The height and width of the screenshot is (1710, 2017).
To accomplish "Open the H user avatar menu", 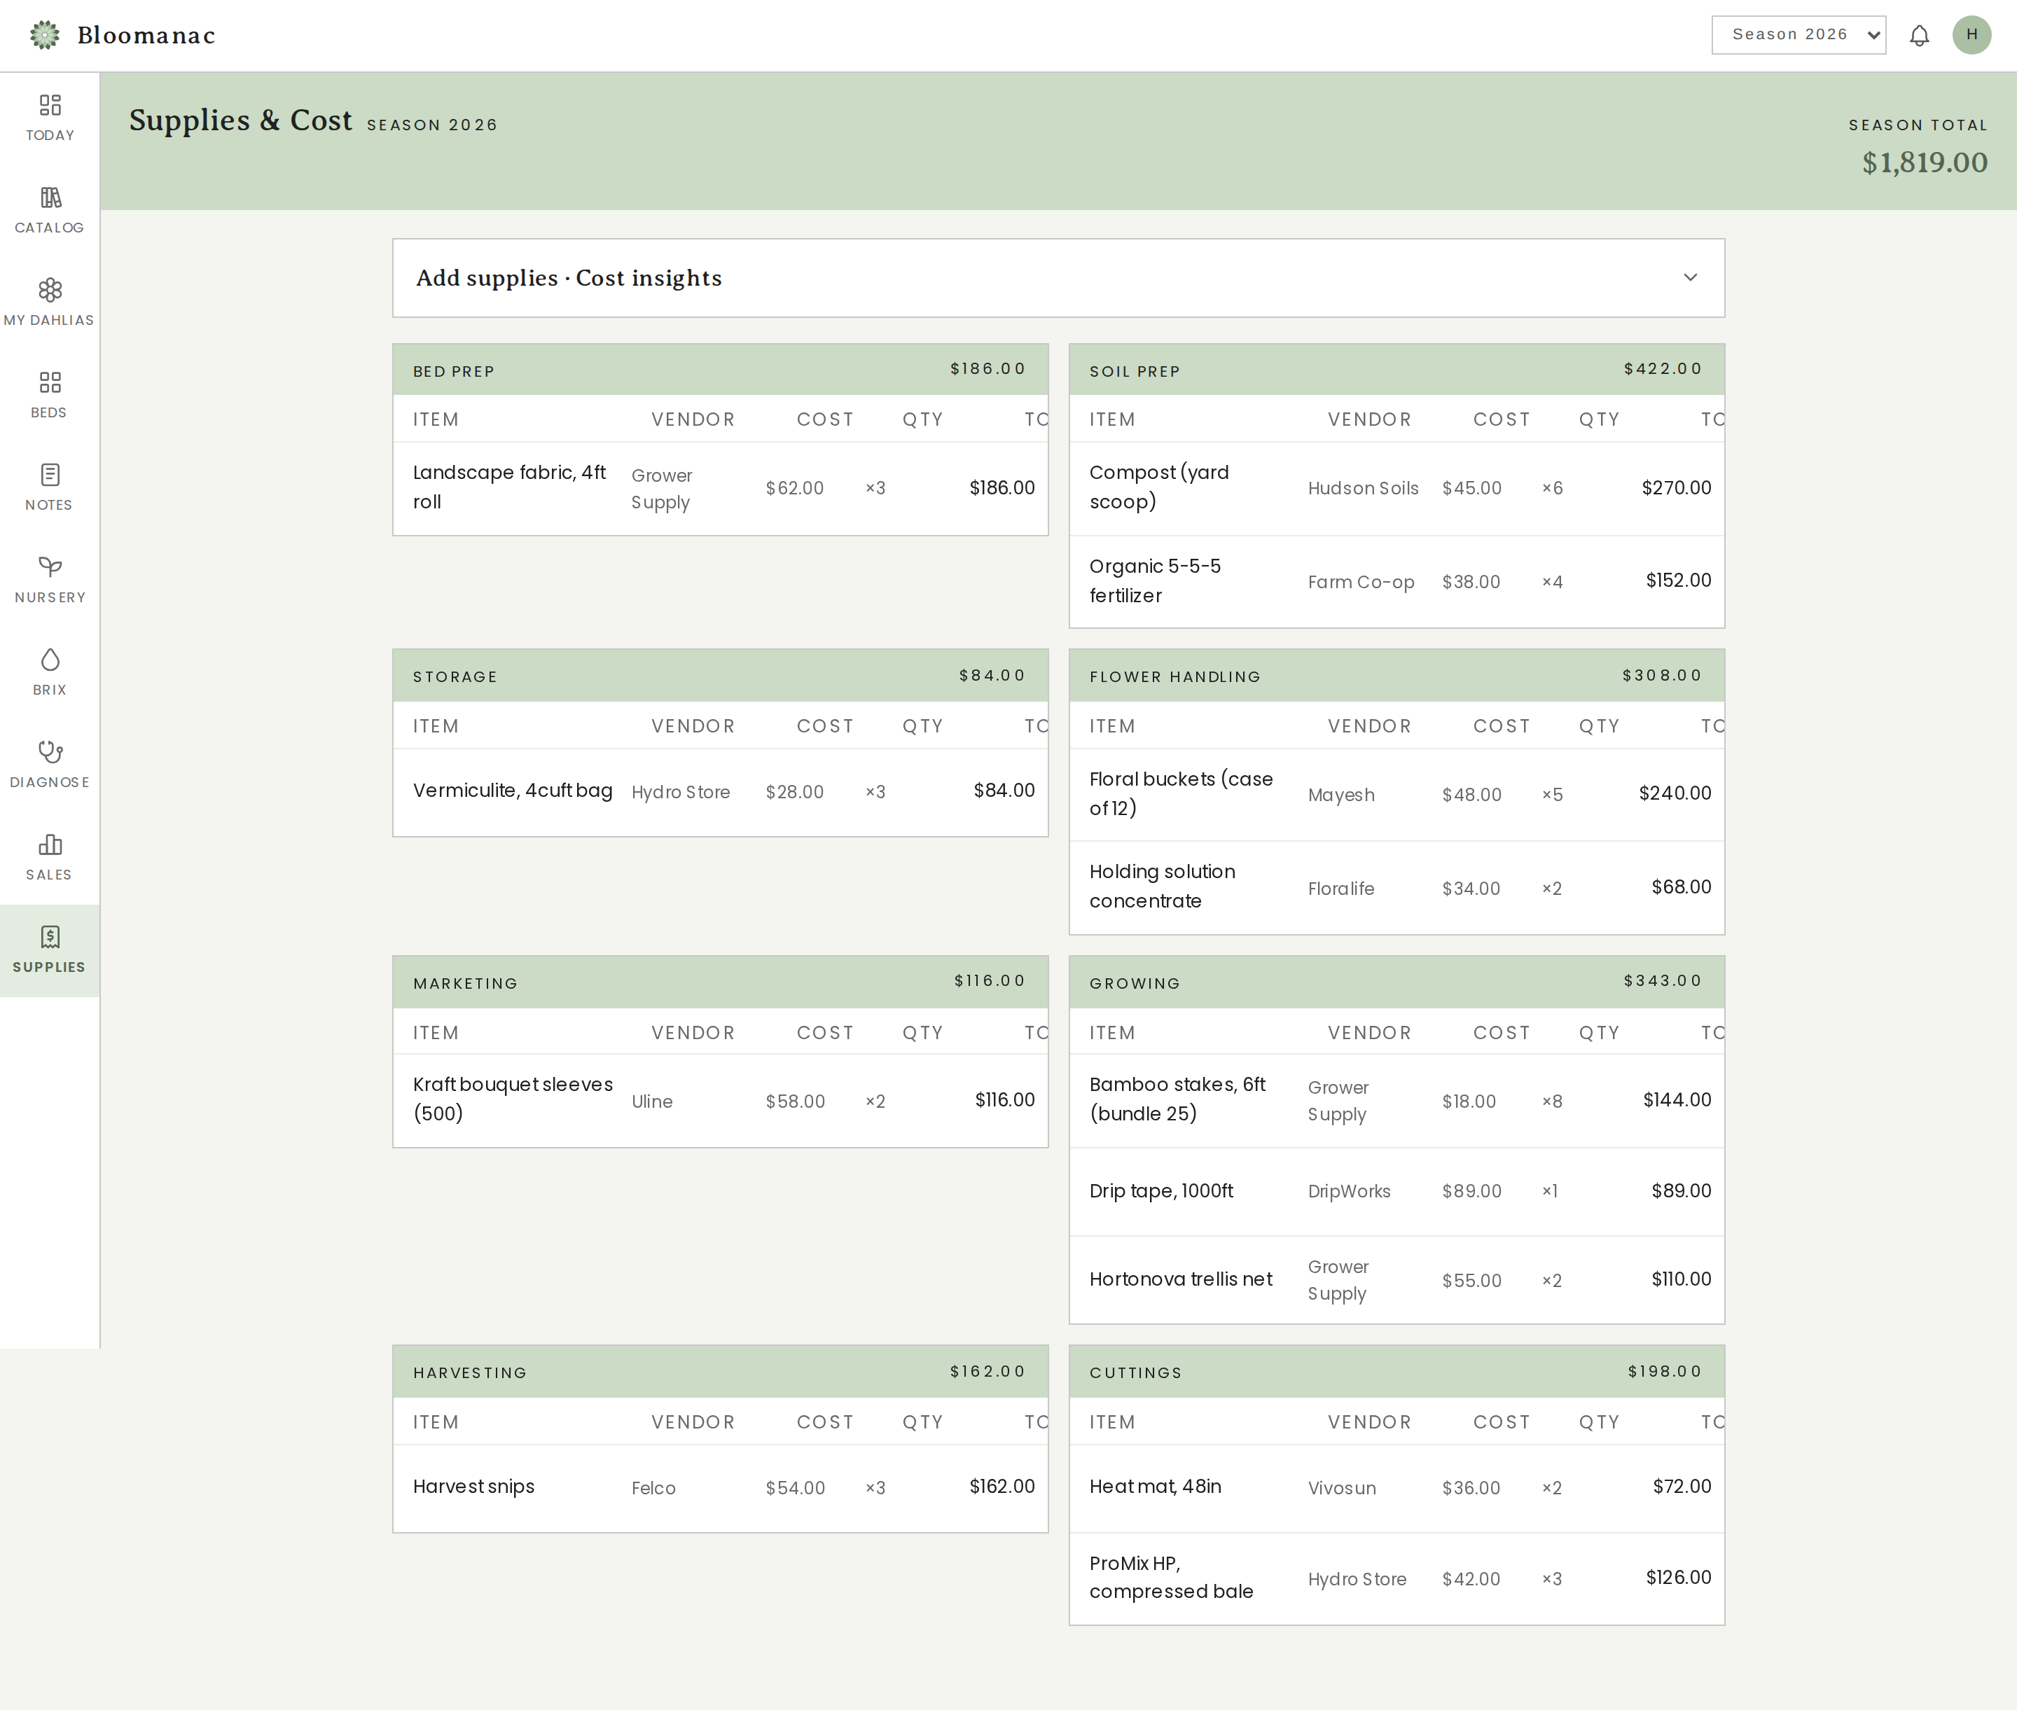I will [x=1971, y=35].
